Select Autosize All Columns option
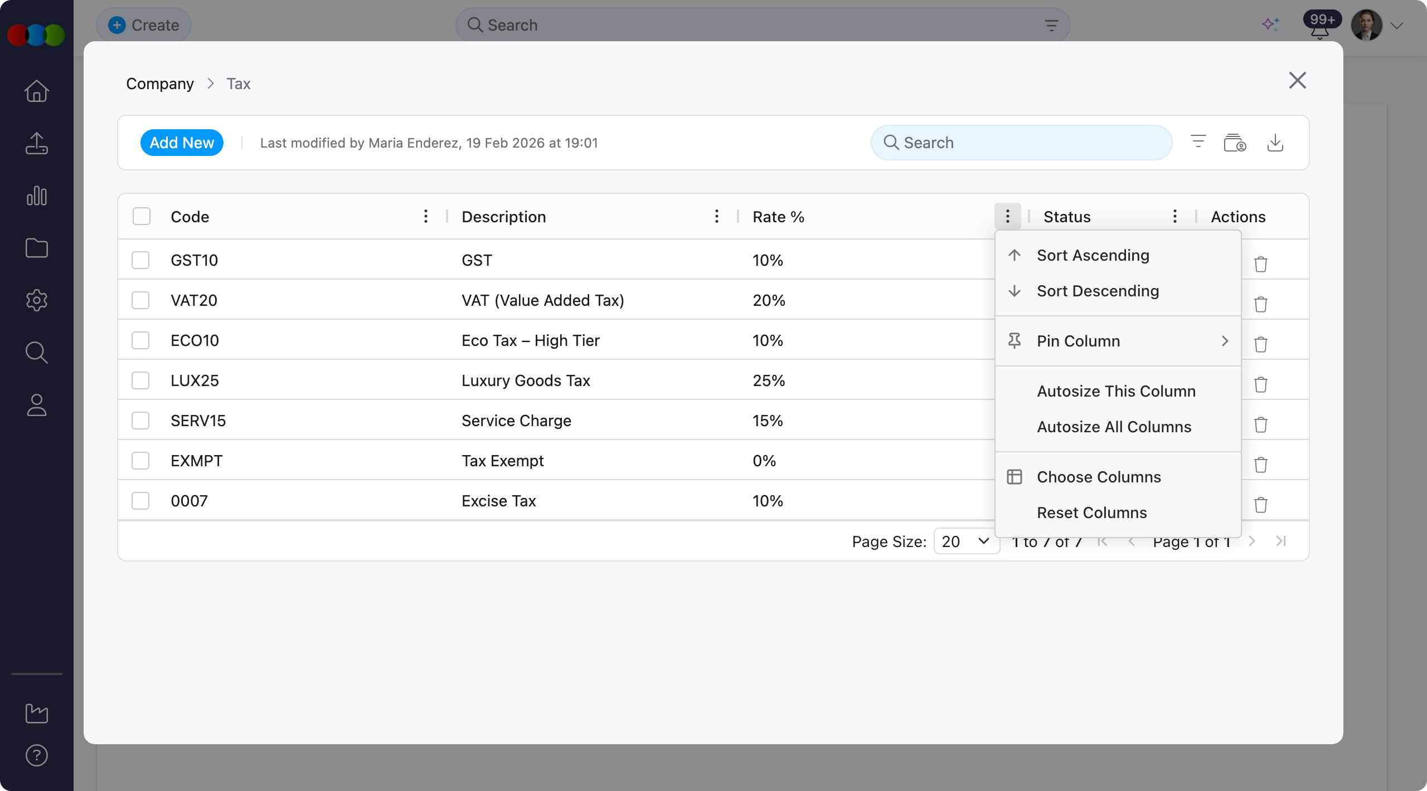The width and height of the screenshot is (1427, 791). tap(1114, 427)
